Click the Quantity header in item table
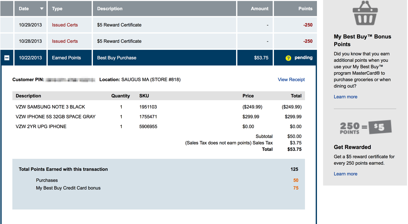Screen dimensions: 408x224 [121, 96]
